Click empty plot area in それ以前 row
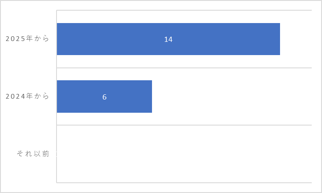322x193 pixels. 184,154
